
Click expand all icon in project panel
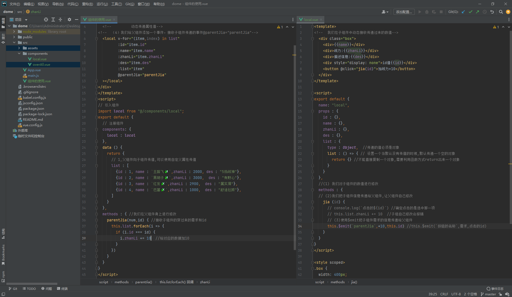point(53,20)
